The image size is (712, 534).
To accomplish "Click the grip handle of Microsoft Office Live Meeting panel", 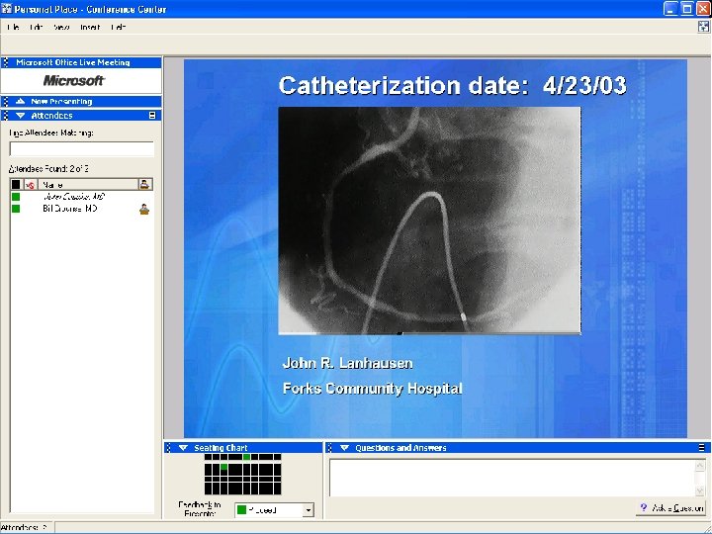I will (x=5, y=62).
